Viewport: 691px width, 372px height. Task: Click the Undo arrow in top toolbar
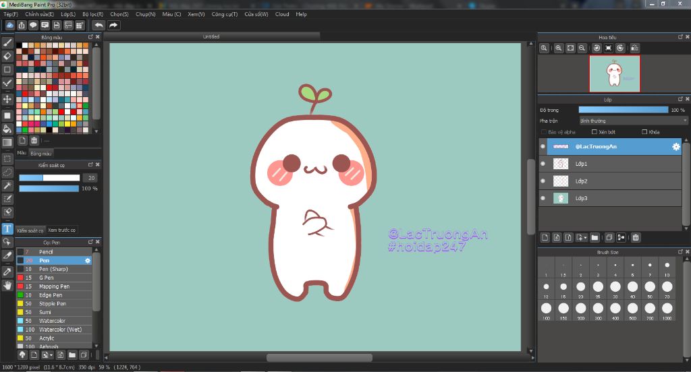[99, 25]
